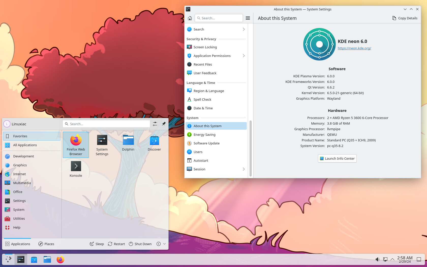Image resolution: width=427 pixels, height=267 pixels.
Task: Click the launcher search field
Action: 106,124
